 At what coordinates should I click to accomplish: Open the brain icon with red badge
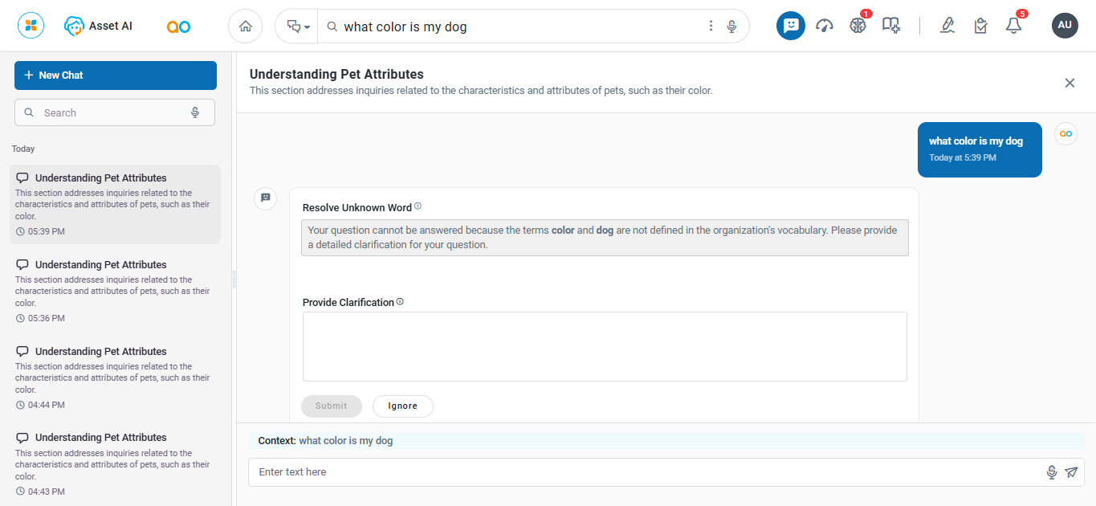pos(858,26)
